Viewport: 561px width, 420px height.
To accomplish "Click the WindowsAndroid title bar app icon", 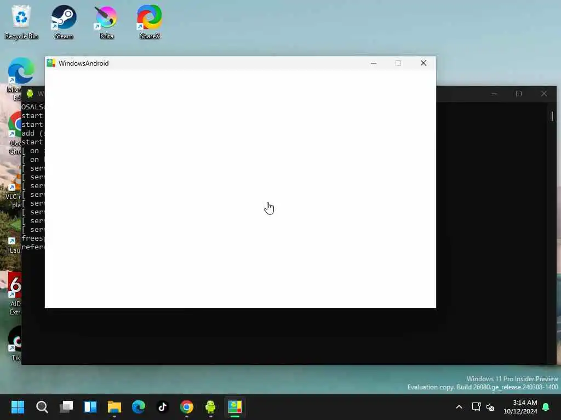I will click(51, 63).
